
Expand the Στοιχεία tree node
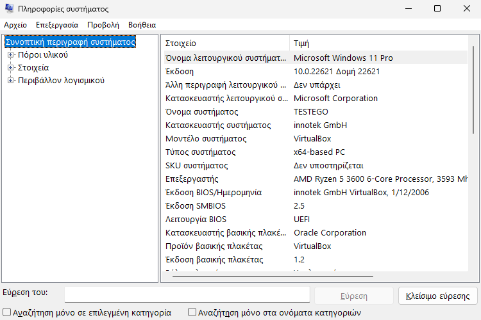(x=10, y=68)
